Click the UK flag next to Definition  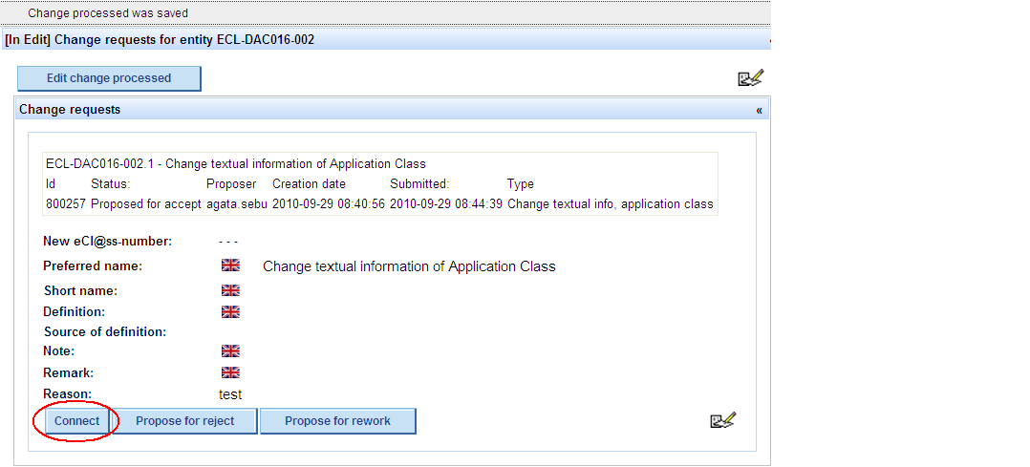pyautogui.click(x=230, y=311)
